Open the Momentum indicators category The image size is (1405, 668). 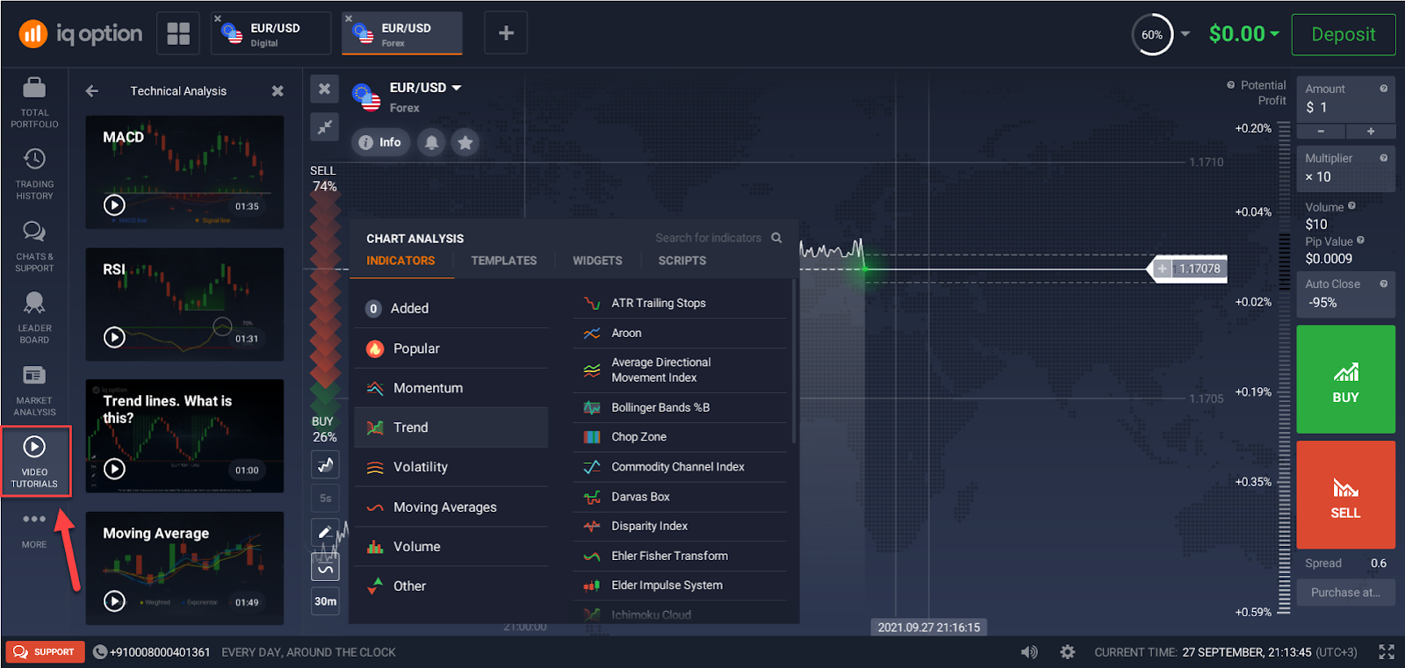point(451,388)
